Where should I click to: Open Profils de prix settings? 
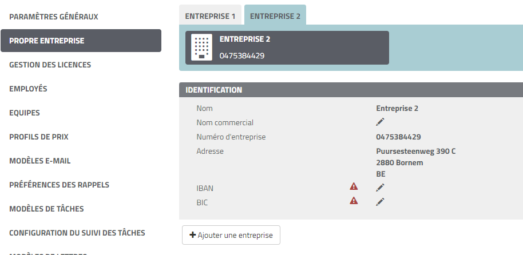coord(39,137)
